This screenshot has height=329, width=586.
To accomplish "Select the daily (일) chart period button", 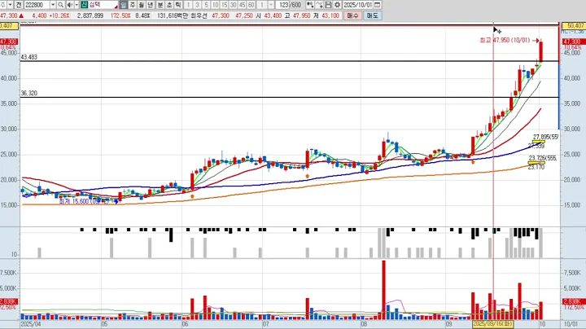I will point(124,5).
